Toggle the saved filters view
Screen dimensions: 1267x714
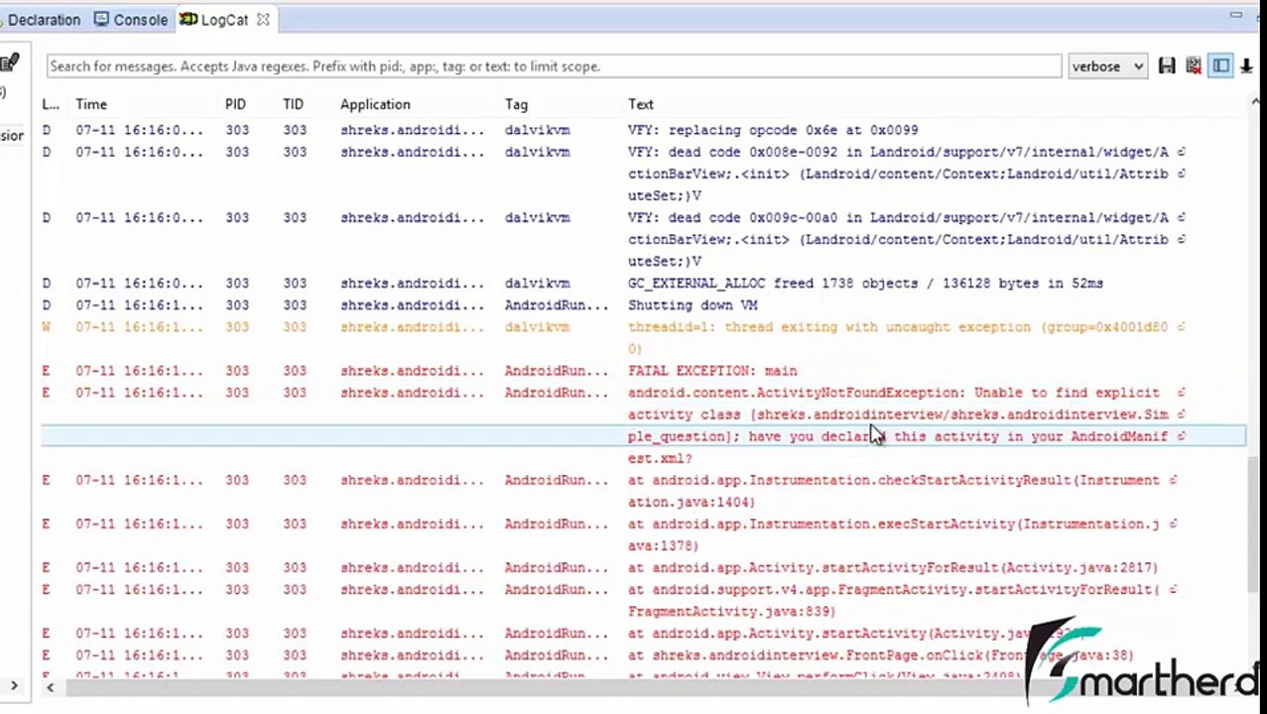[x=1220, y=66]
